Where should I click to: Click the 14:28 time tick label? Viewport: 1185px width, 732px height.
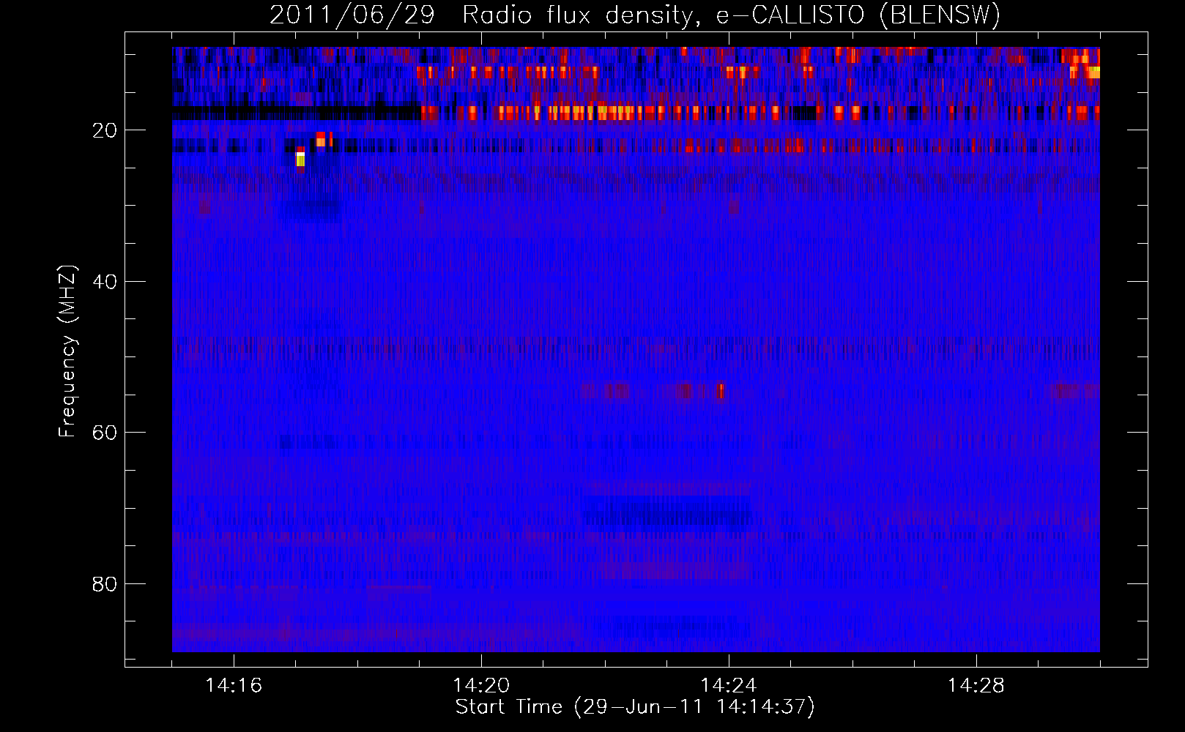(976, 685)
